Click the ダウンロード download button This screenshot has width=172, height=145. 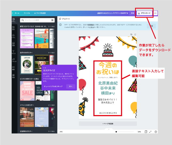[x=144, y=13]
